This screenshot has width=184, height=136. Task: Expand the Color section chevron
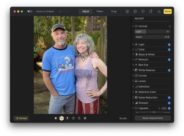point(133,49)
